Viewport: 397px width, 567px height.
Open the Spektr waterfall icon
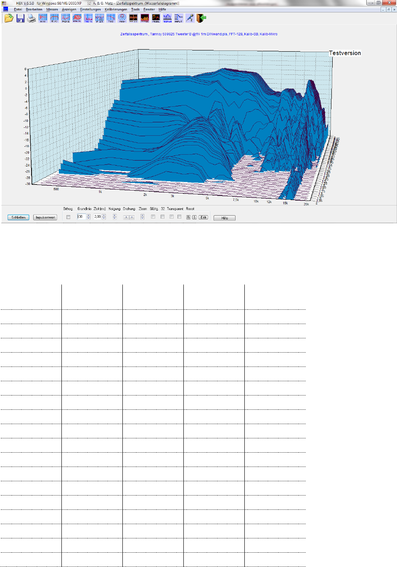coord(77,18)
